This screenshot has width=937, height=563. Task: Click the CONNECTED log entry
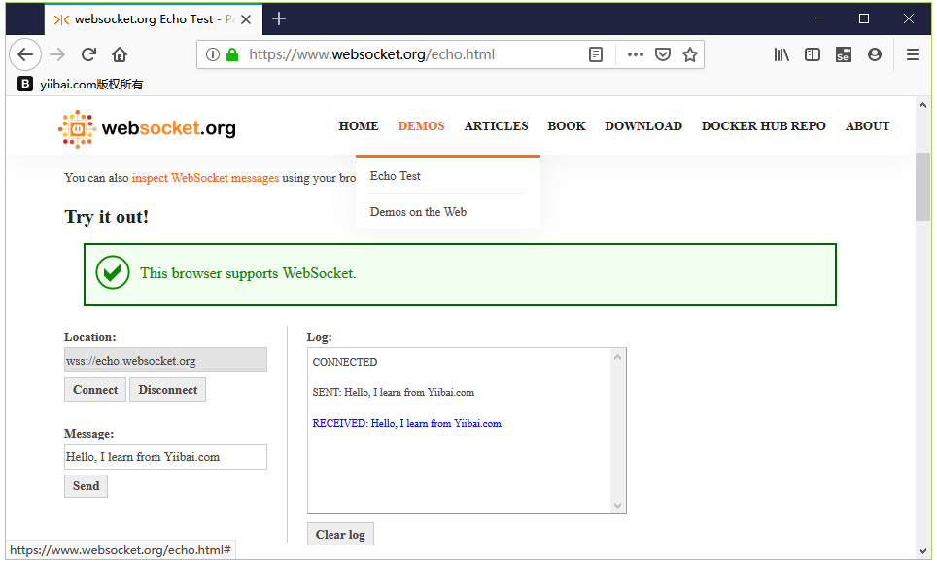(345, 362)
